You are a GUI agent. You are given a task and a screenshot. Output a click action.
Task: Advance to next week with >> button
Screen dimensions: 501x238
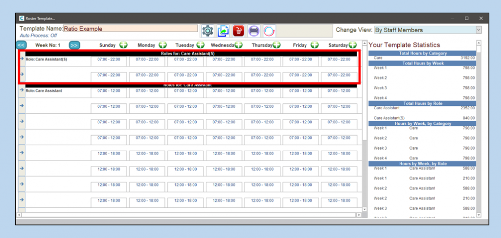(x=74, y=45)
